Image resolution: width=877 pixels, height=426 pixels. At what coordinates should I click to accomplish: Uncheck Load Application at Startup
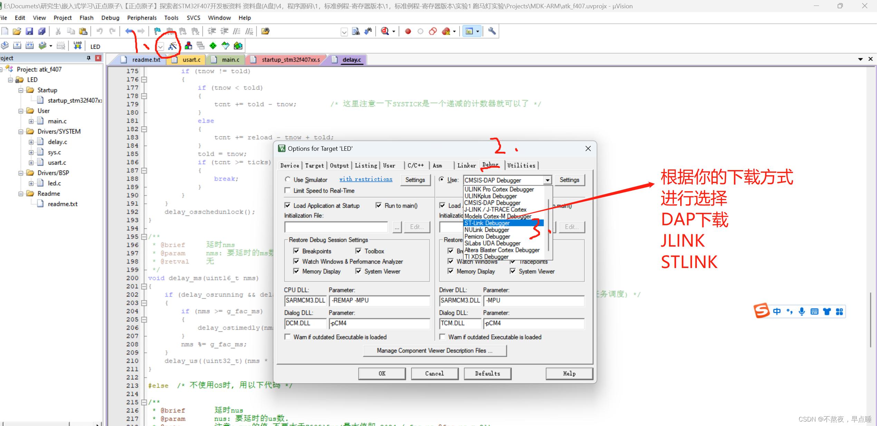click(x=287, y=206)
